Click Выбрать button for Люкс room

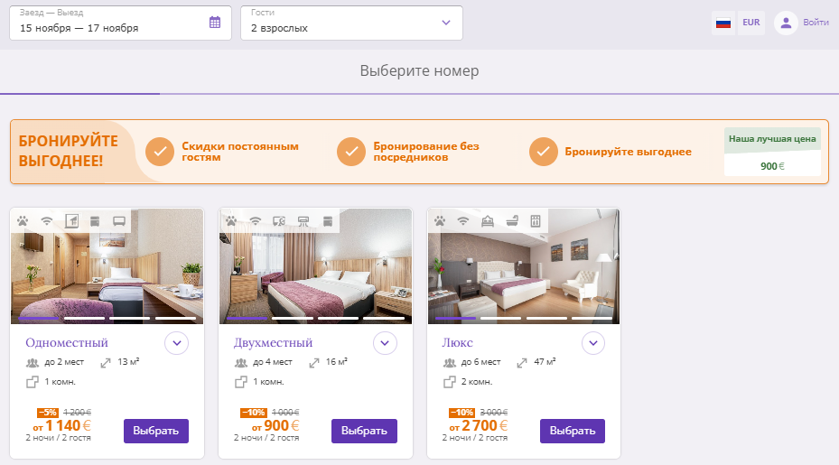click(x=573, y=431)
